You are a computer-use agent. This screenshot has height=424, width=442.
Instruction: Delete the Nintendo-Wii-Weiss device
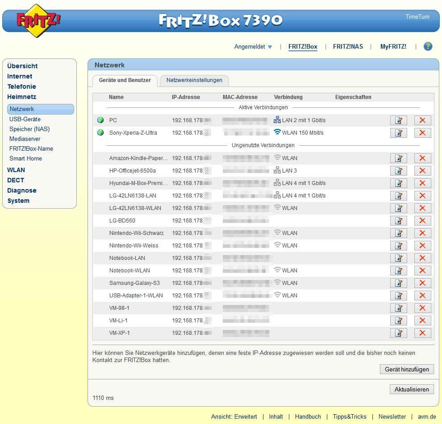tap(422, 246)
